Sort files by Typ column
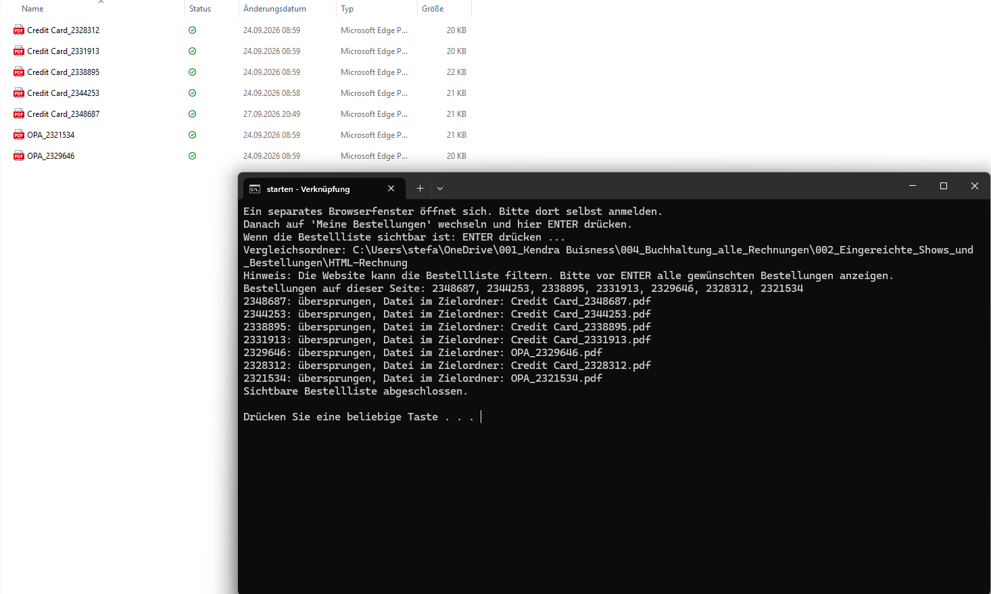 click(347, 9)
